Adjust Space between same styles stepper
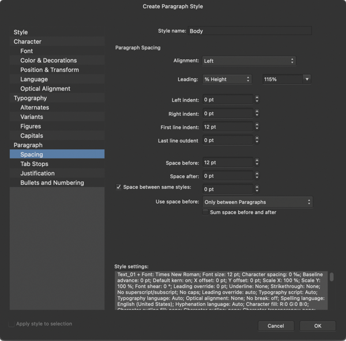 pyautogui.click(x=257, y=189)
